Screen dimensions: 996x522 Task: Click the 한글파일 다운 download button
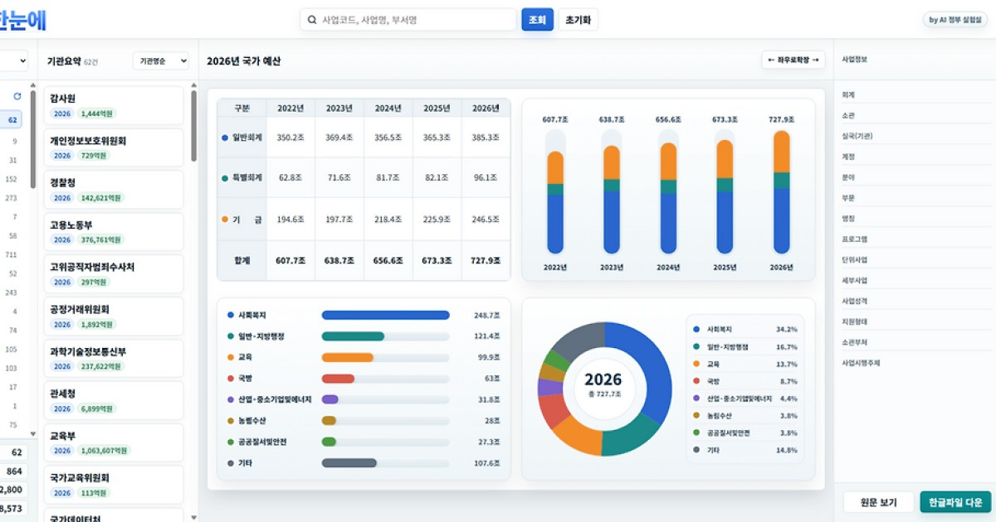955,502
